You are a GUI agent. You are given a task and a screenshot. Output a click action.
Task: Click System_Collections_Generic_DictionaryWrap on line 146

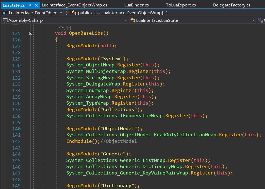pos(124,166)
